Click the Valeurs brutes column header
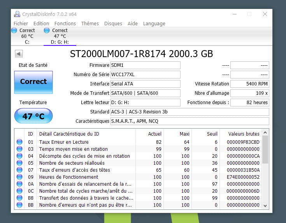The height and width of the screenshot is (223, 286). pos(241,134)
